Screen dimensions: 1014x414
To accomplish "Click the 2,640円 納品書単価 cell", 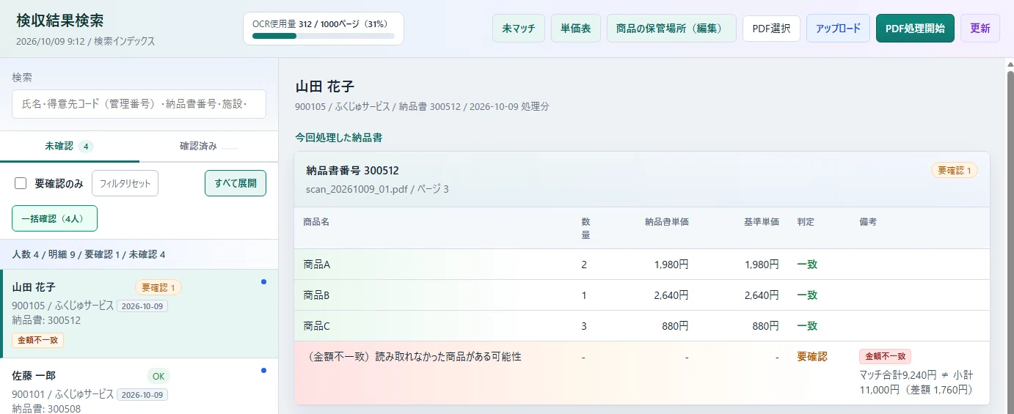I will click(671, 295).
